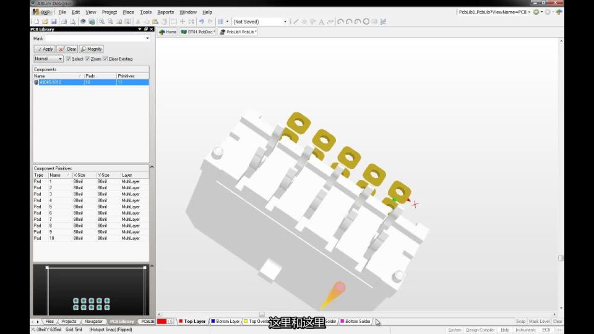This screenshot has height=334, width=594.
Task: Toggle the Select checkbox
Action: 69,59
